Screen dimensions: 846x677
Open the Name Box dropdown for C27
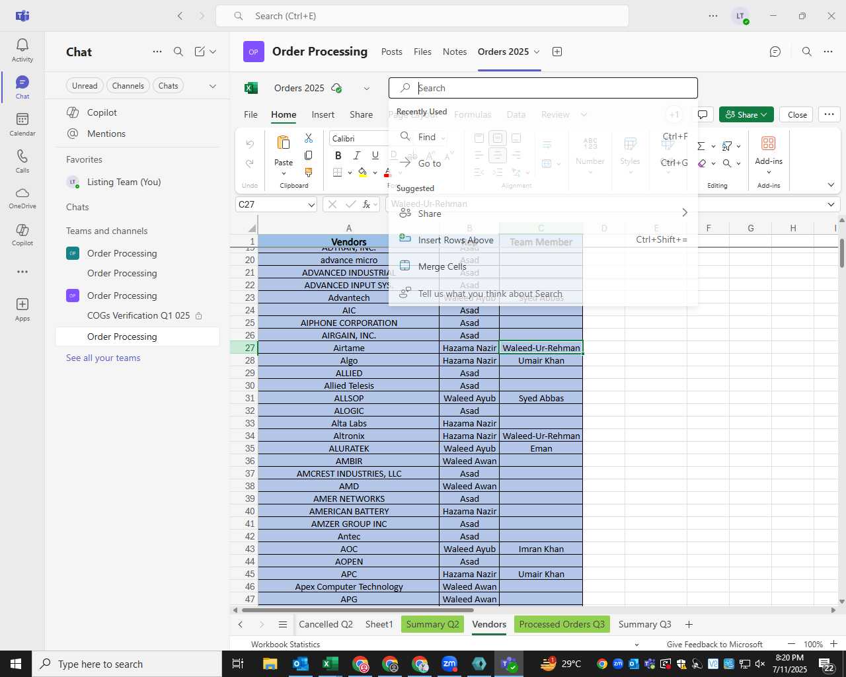[x=311, y=205]
